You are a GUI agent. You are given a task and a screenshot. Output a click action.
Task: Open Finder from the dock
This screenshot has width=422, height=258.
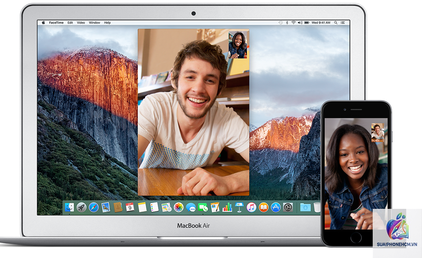point(69,207)
